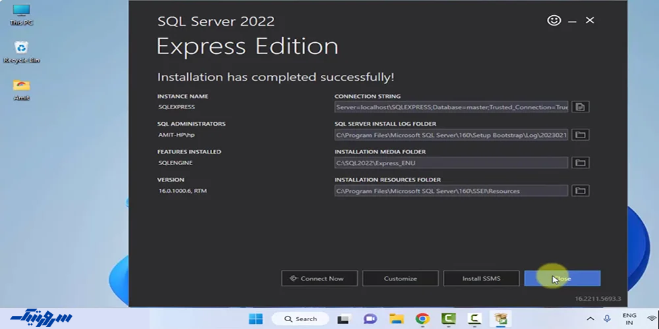Click the installer package taskbar icon
659x329 pixels.
pos(501,319)
